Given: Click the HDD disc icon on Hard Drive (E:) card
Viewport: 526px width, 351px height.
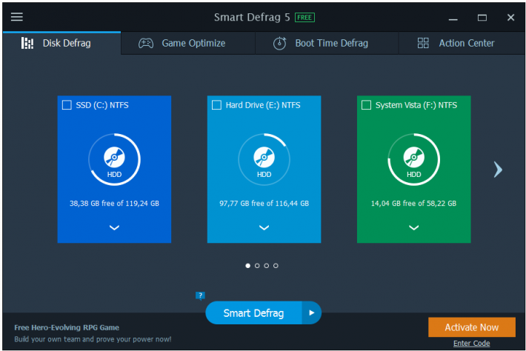Looking at the screenshot, I should pyautogui.click(x=264, y=157).
